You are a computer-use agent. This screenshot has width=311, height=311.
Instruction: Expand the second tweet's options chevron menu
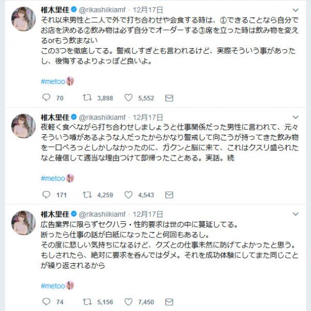(295, 117)
